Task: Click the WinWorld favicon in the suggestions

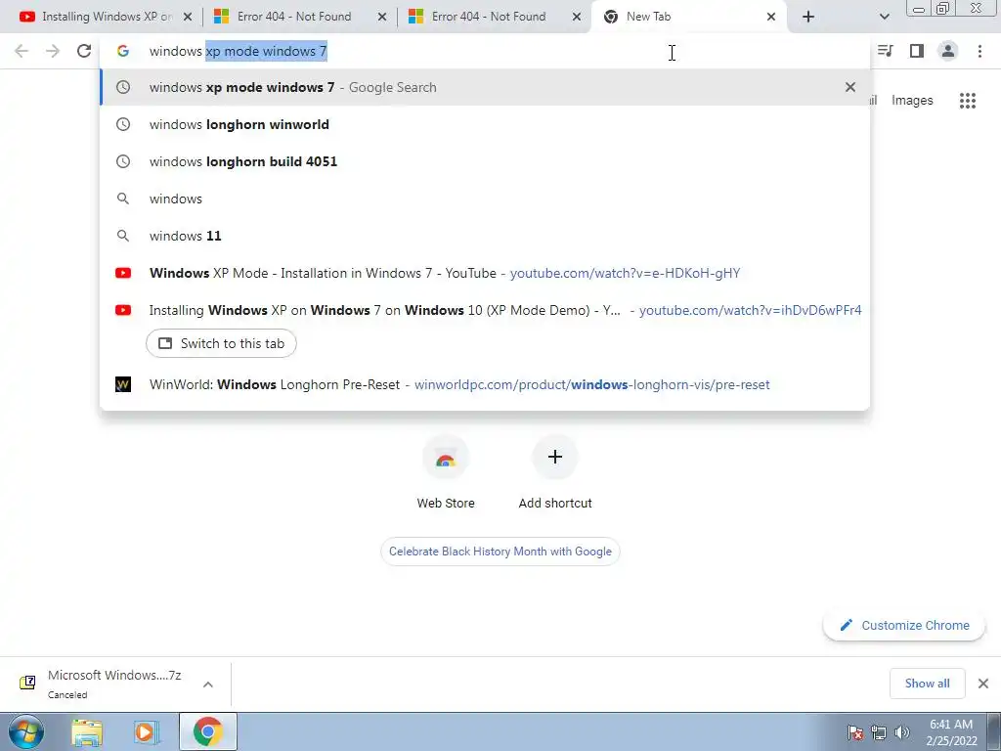Action: pyautogui.click(x=123, y=384)
